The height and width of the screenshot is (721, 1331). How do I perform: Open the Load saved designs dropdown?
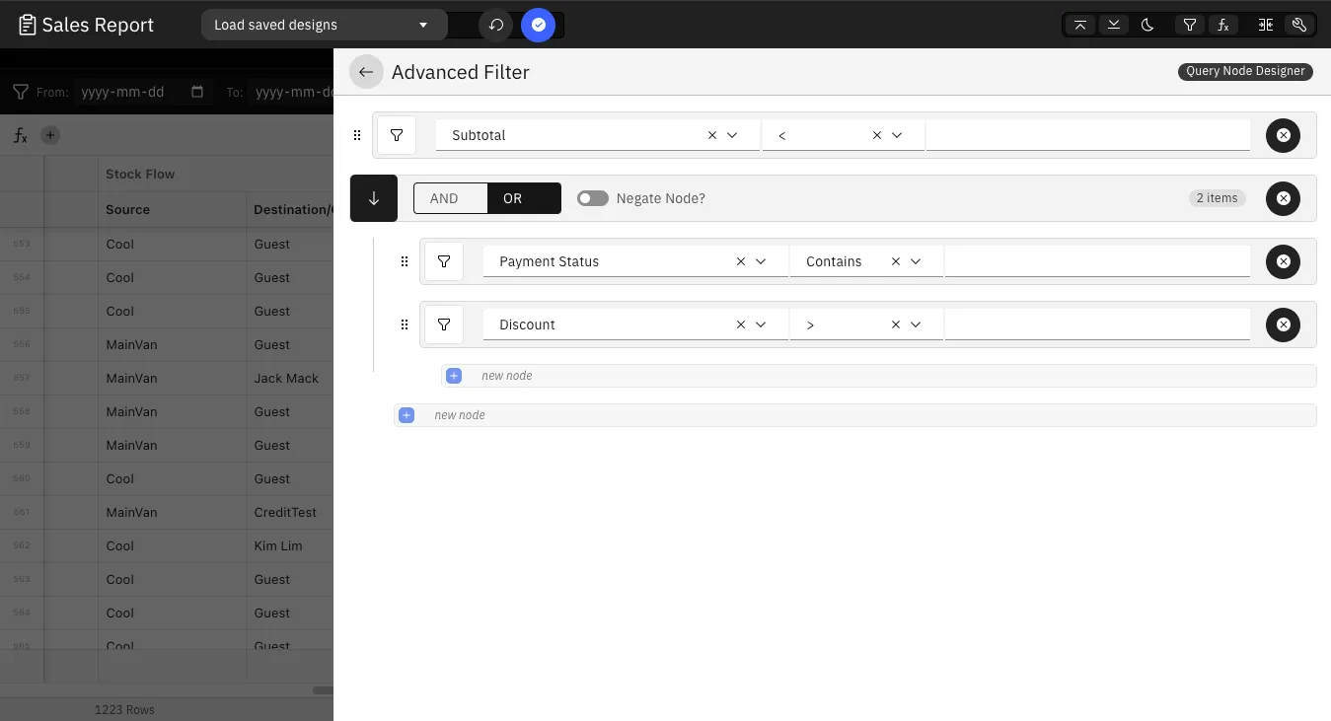coord(324,25)
